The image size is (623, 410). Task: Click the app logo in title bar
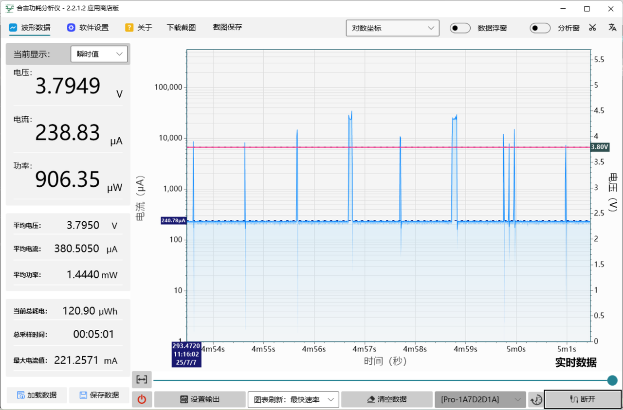point(9,8)
